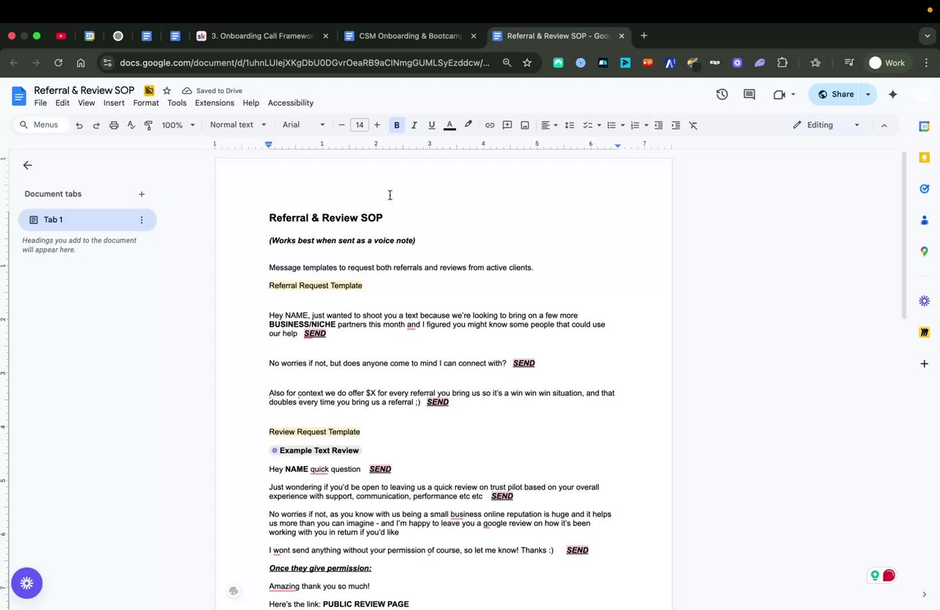
Task: Ask Gemini using the sparkle icon
Action: click(x=893, y=95)
